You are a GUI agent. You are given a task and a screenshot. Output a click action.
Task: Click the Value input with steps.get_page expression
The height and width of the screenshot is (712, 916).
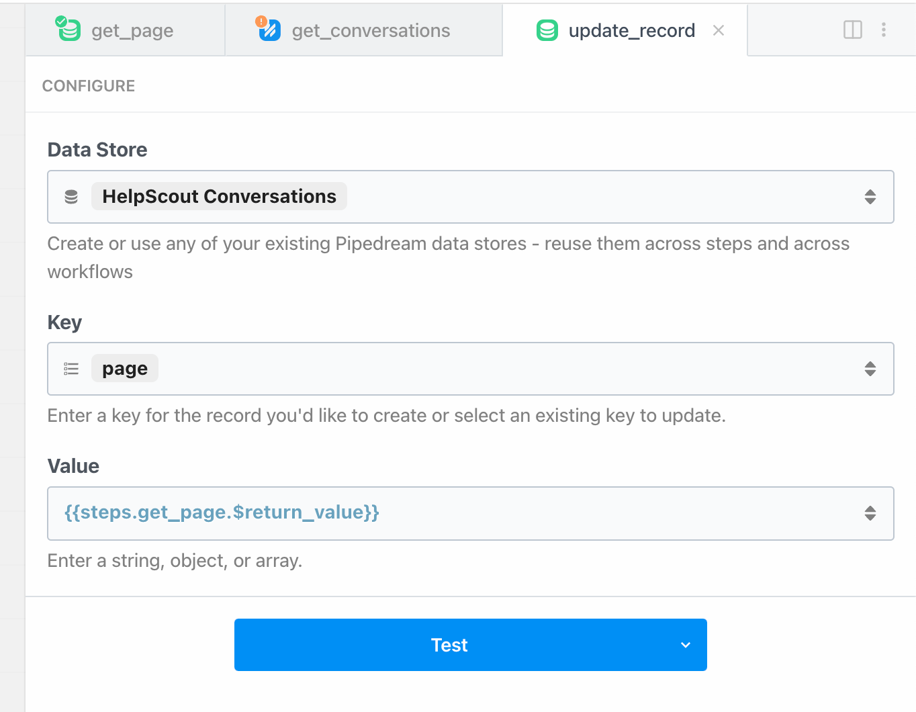(x=471, y=513)
